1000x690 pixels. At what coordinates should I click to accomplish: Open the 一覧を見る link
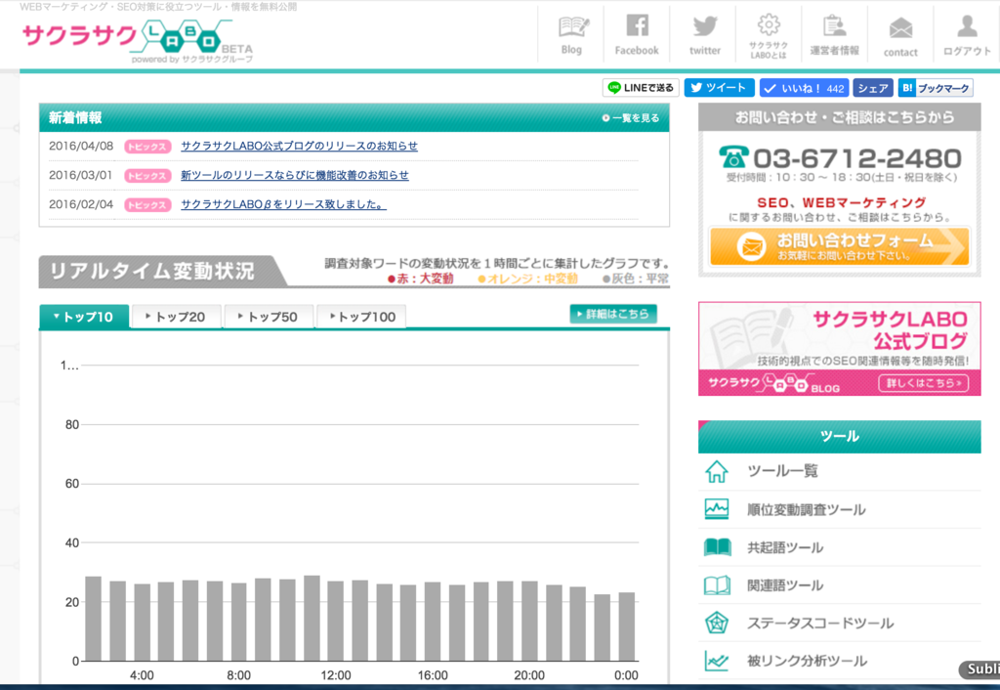pyautogui.click(x=631, y=118)
